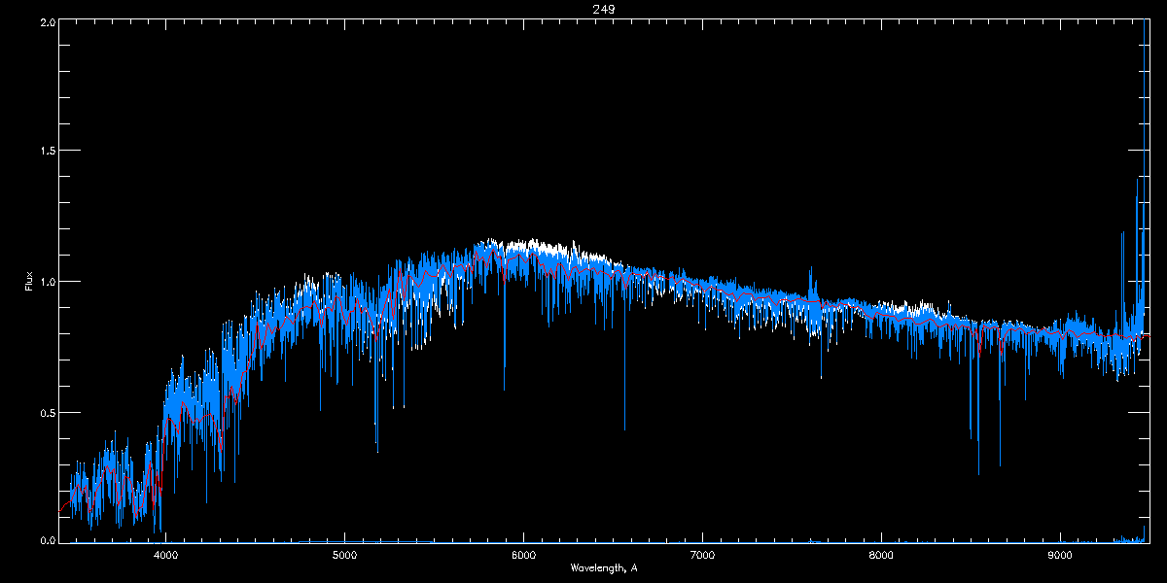Click the y-axis tick label "1.5"
Image resolution: width=1167 pixels, height=583 pixels.
click(46, 151)
